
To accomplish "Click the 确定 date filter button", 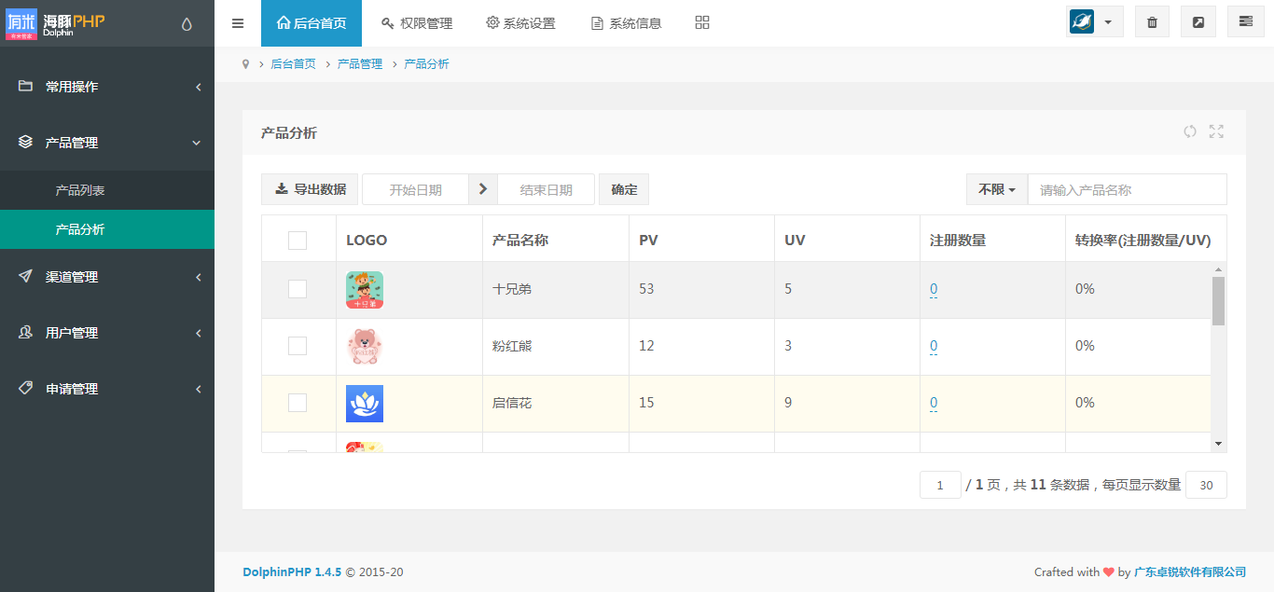I will (x=624, y=189).
